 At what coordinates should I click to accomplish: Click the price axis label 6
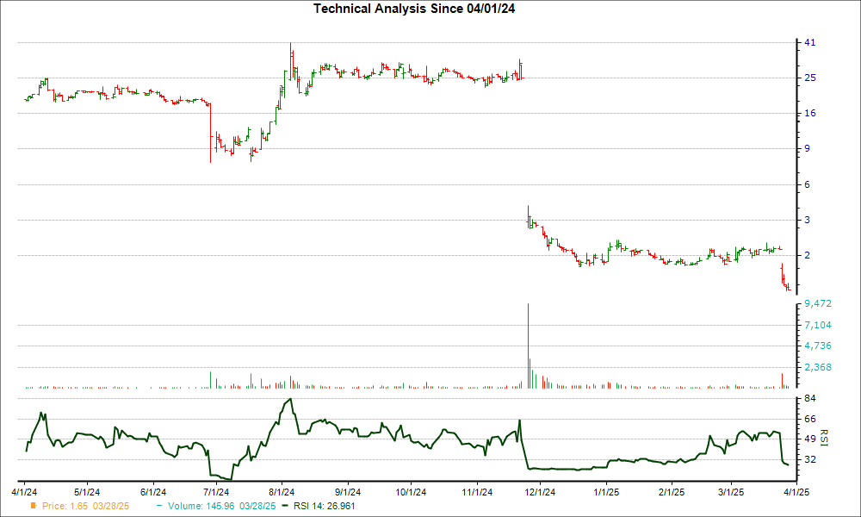click(x=808, y=184)
